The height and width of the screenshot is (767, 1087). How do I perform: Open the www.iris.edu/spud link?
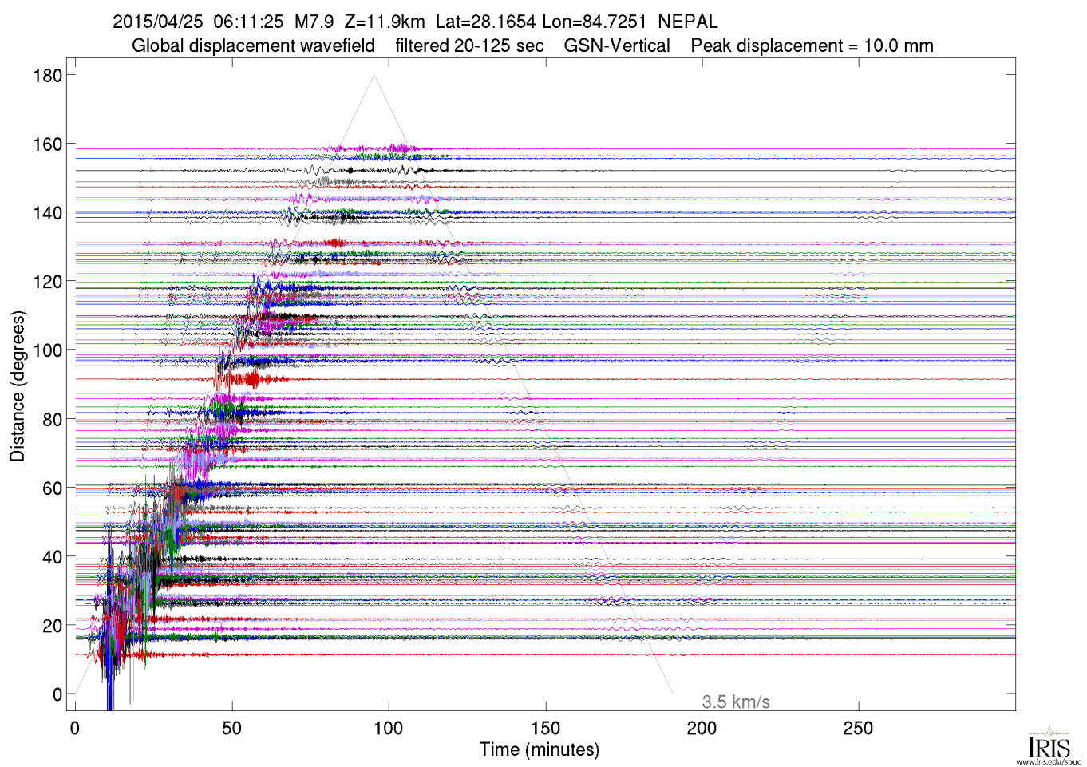pos(1049,762)
